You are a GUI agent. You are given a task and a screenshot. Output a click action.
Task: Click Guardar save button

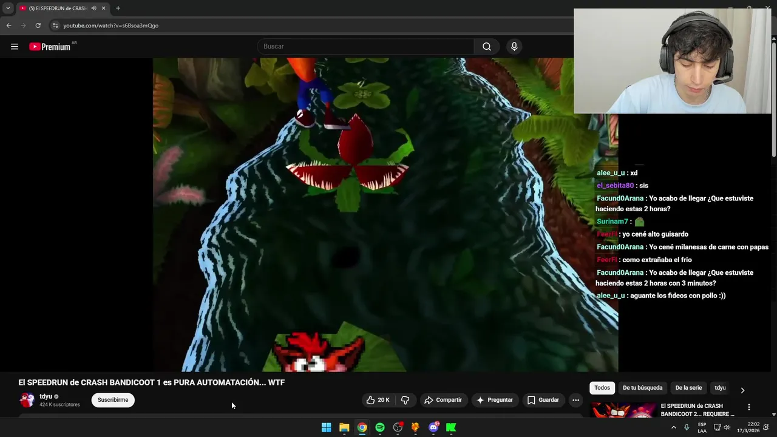543,400
